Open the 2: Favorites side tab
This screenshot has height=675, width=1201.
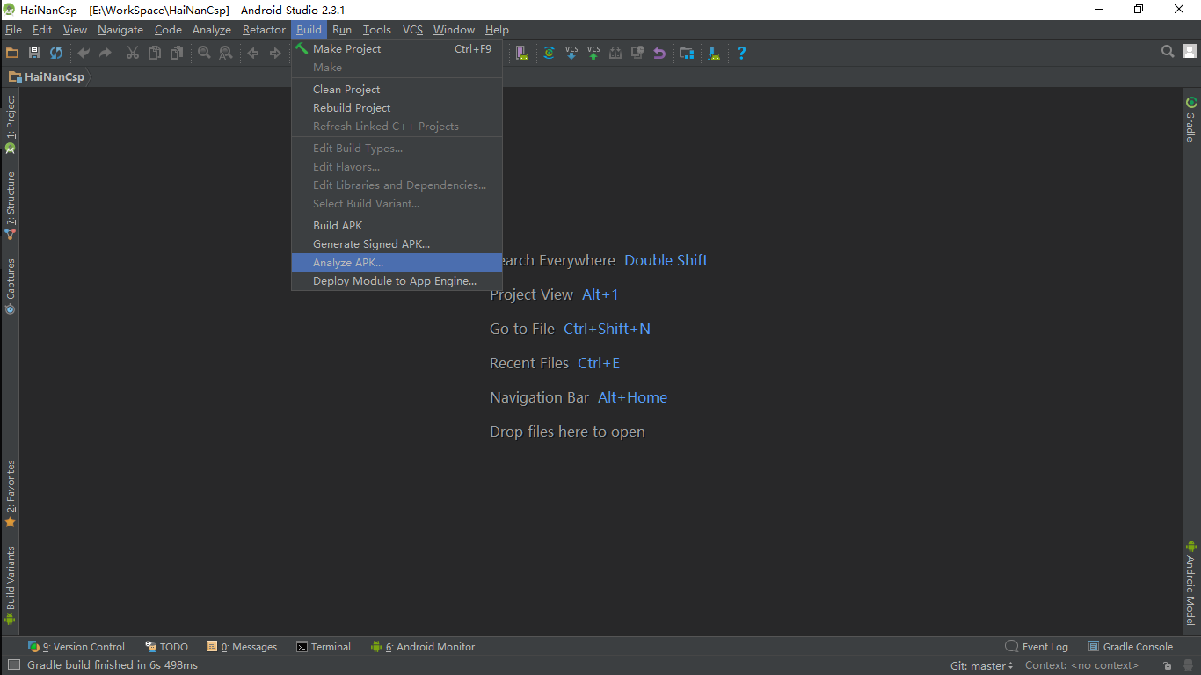[11, 494]
